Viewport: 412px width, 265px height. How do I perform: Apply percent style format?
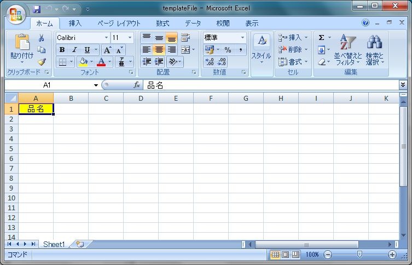(x=228, y=50)
